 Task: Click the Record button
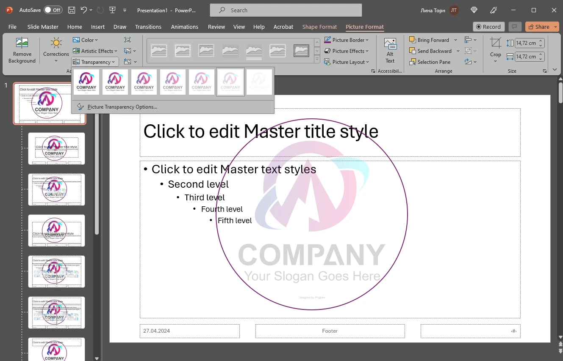pyautogui.click(x=488, y=26)
